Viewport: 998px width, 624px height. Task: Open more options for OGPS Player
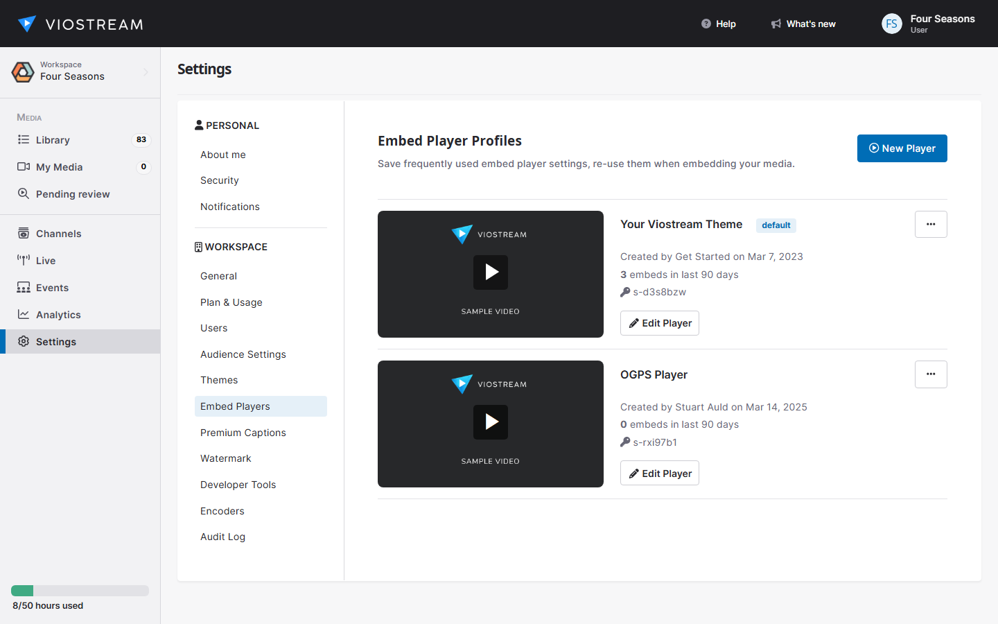pos(931,374)
